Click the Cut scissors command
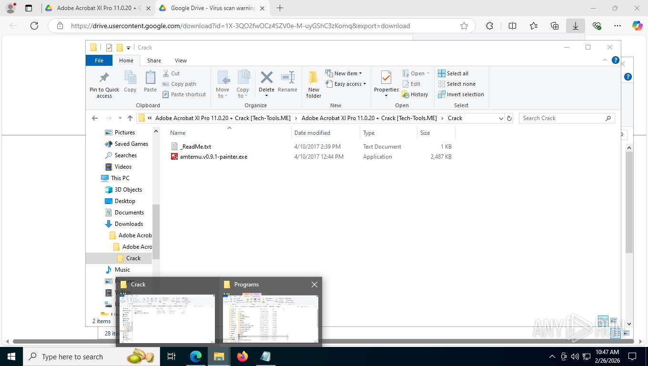 pos(171,73)
